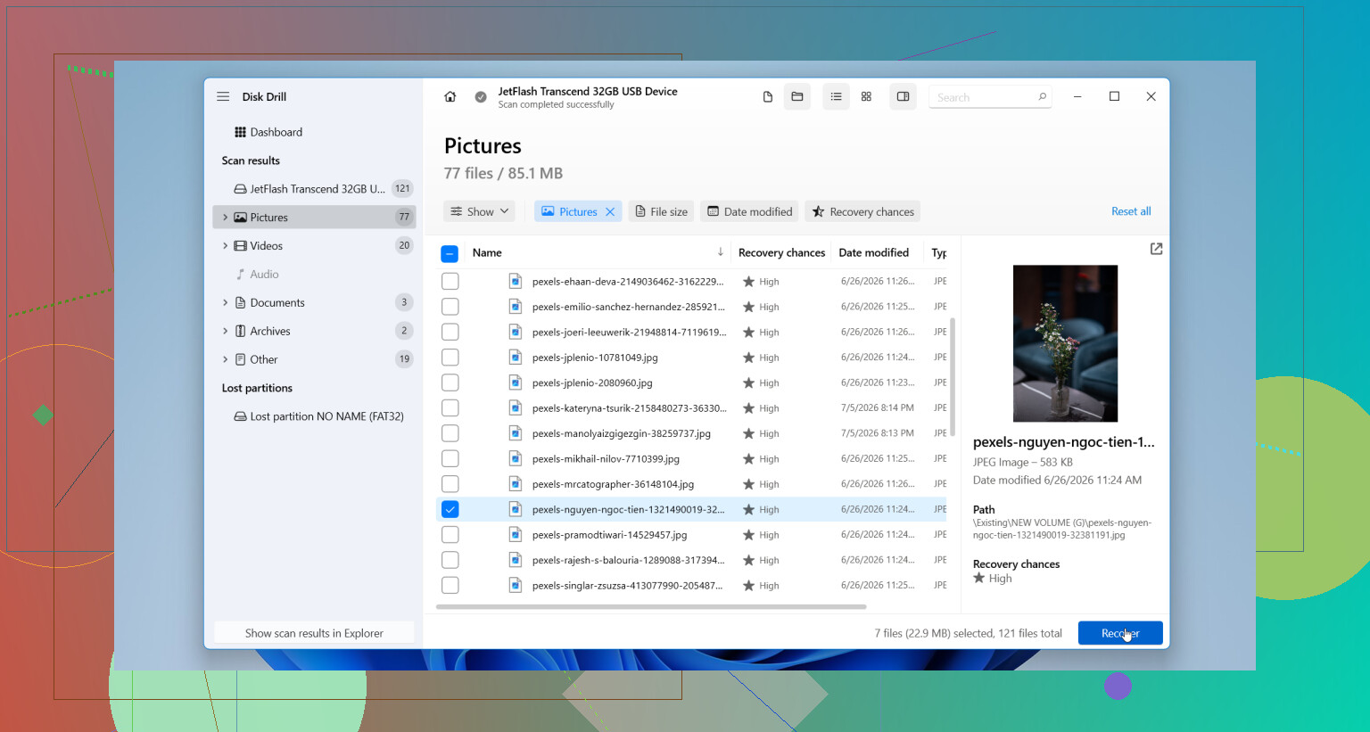Toggle the select-all checkbox in header

tap(450, 253)
